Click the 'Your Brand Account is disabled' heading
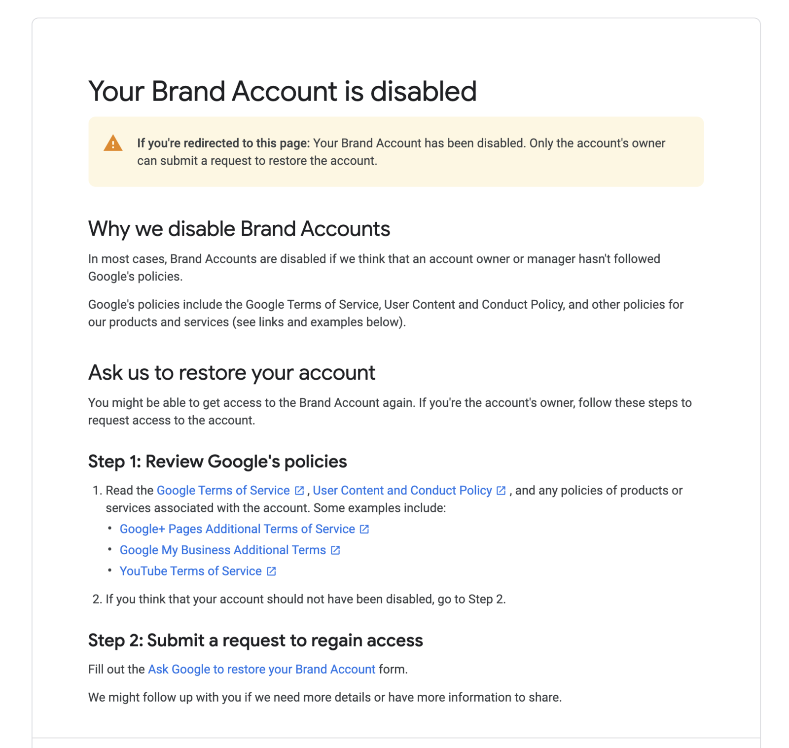 coord(283,91)
